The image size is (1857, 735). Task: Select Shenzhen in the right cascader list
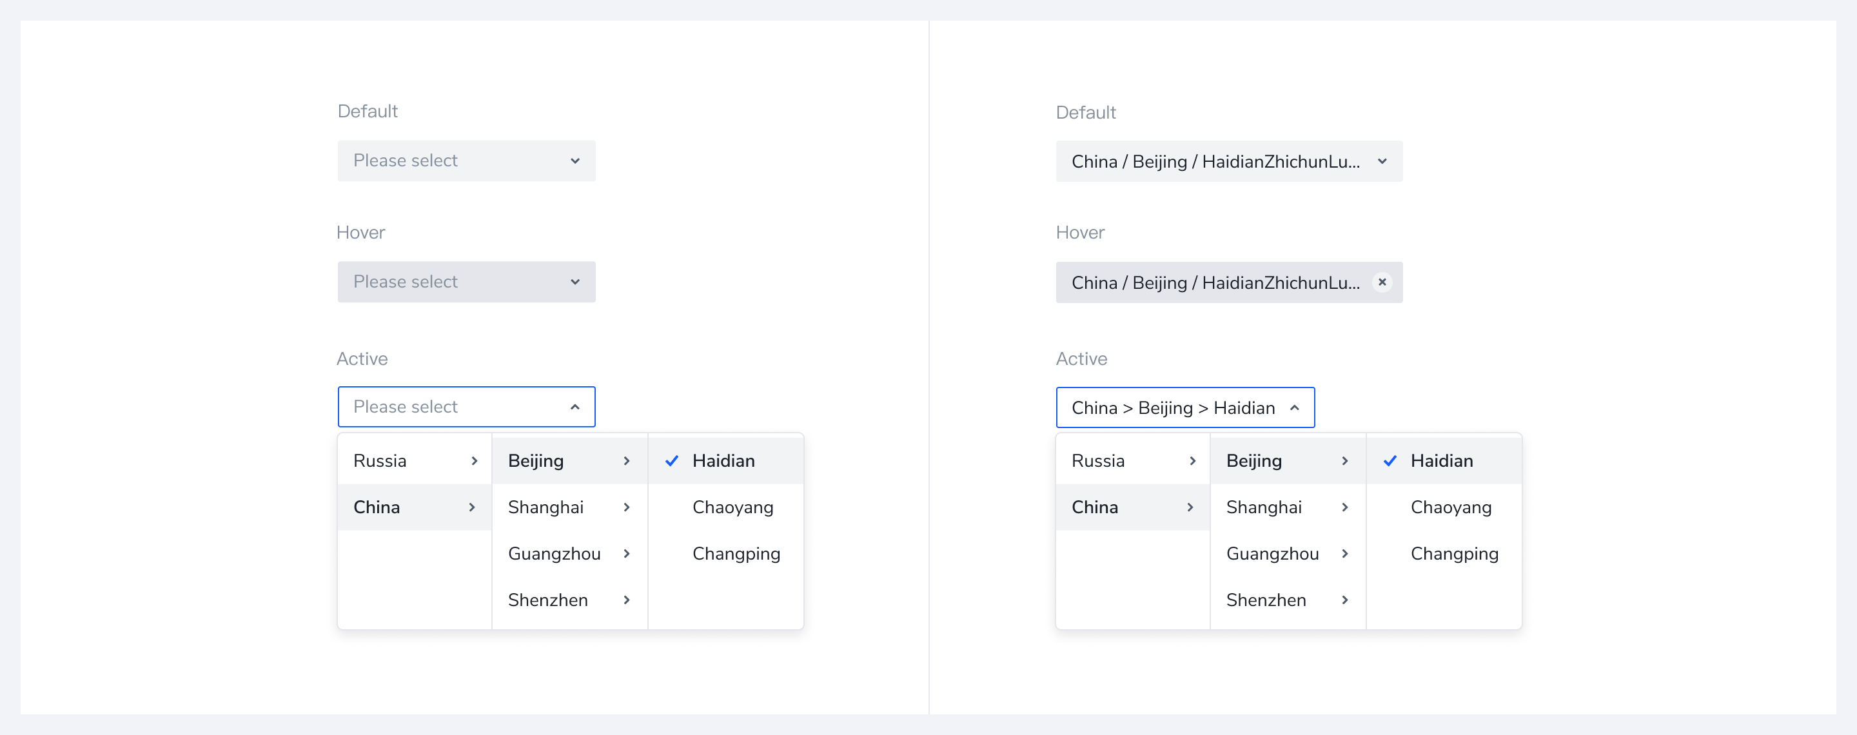pyautogui.click(x=1288, y=600)
